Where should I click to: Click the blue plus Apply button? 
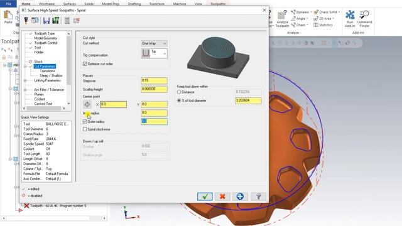pyautogui.click(x=240, y=196)
